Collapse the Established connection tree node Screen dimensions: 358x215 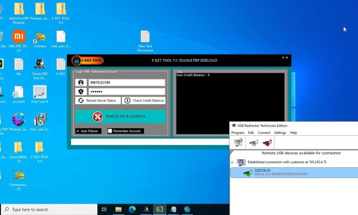pos(232,162)
